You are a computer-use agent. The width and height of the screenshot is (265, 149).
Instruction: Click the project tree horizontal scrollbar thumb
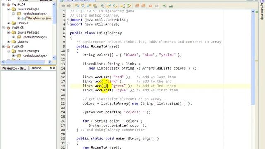pyautogui.click(x=25, y=62)
